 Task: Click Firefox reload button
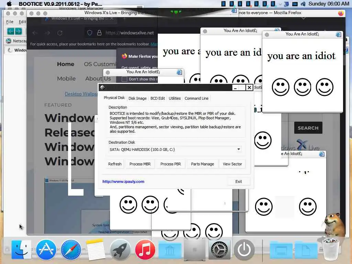(x=60, y=33)
